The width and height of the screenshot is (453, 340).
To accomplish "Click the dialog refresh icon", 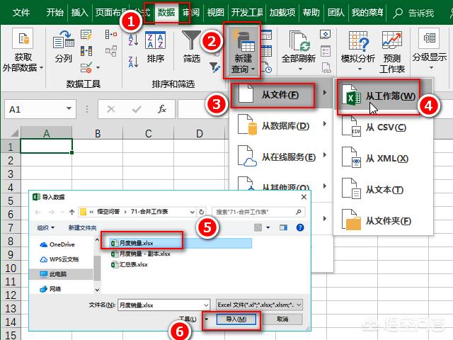I will click(x=201, y=212).
